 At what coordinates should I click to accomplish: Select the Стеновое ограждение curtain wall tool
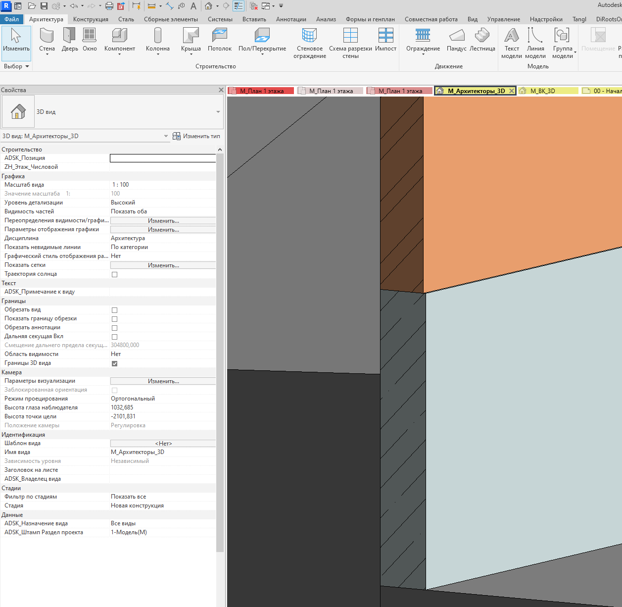[310, 43]
